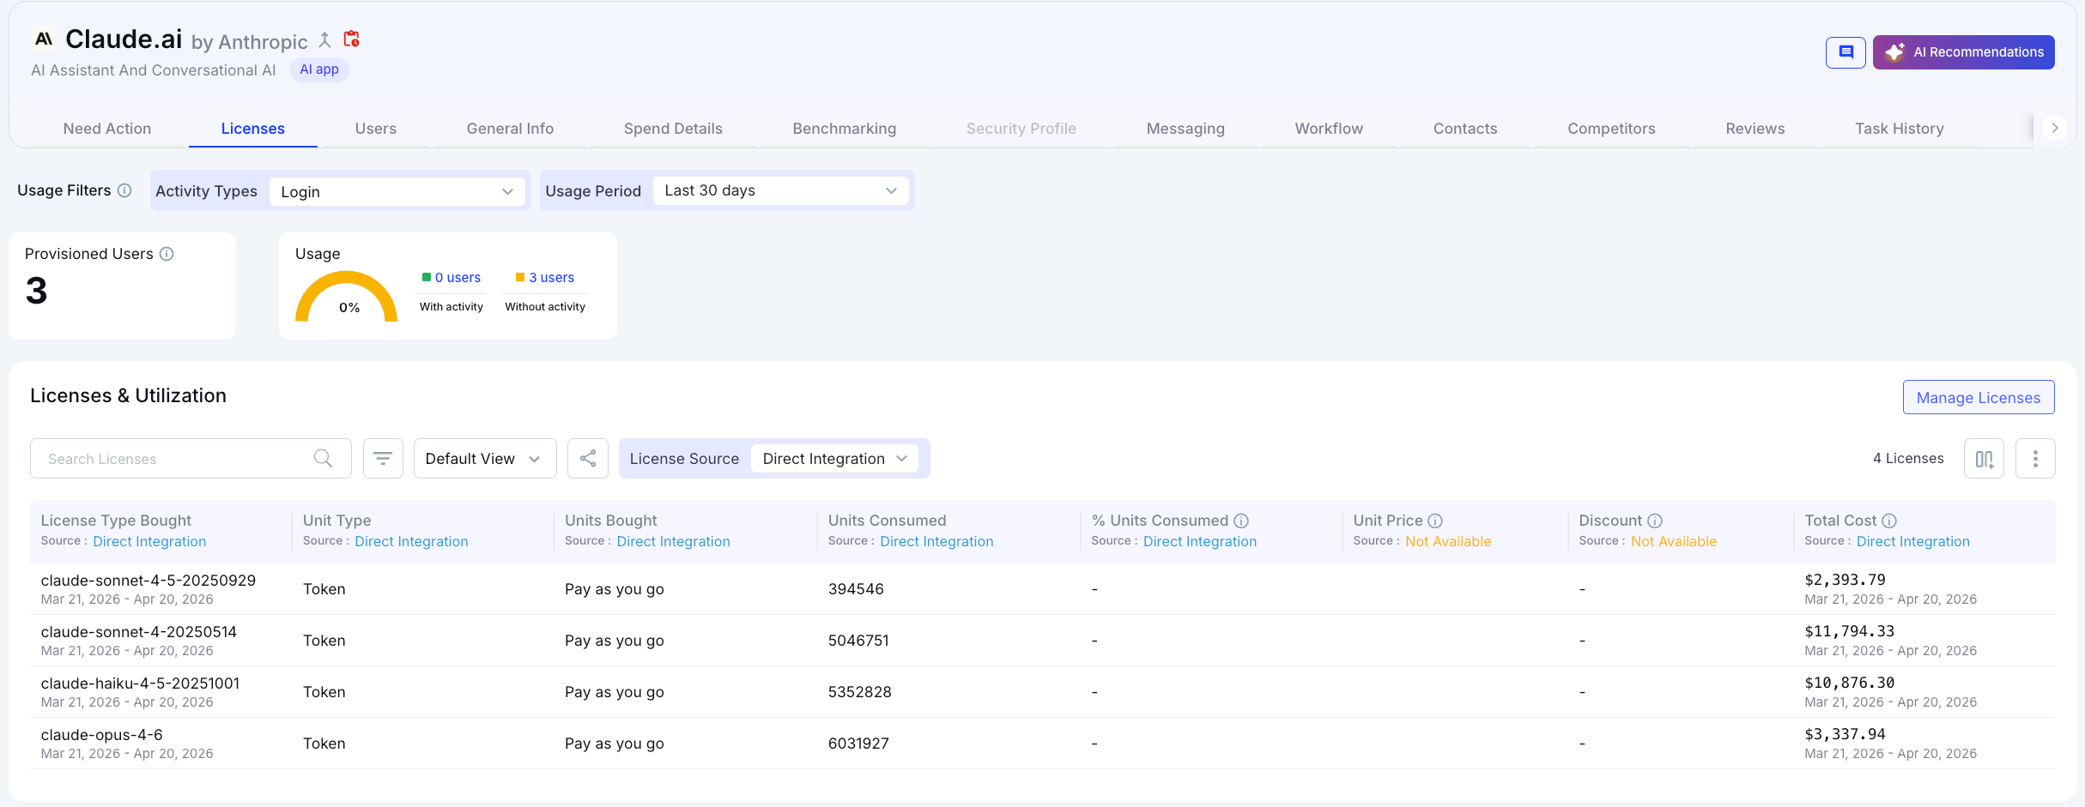Open the License Source Direct Integration dropdown
Image resolution: width=2085 pixels, height=807 pixels.
point(834,459)
